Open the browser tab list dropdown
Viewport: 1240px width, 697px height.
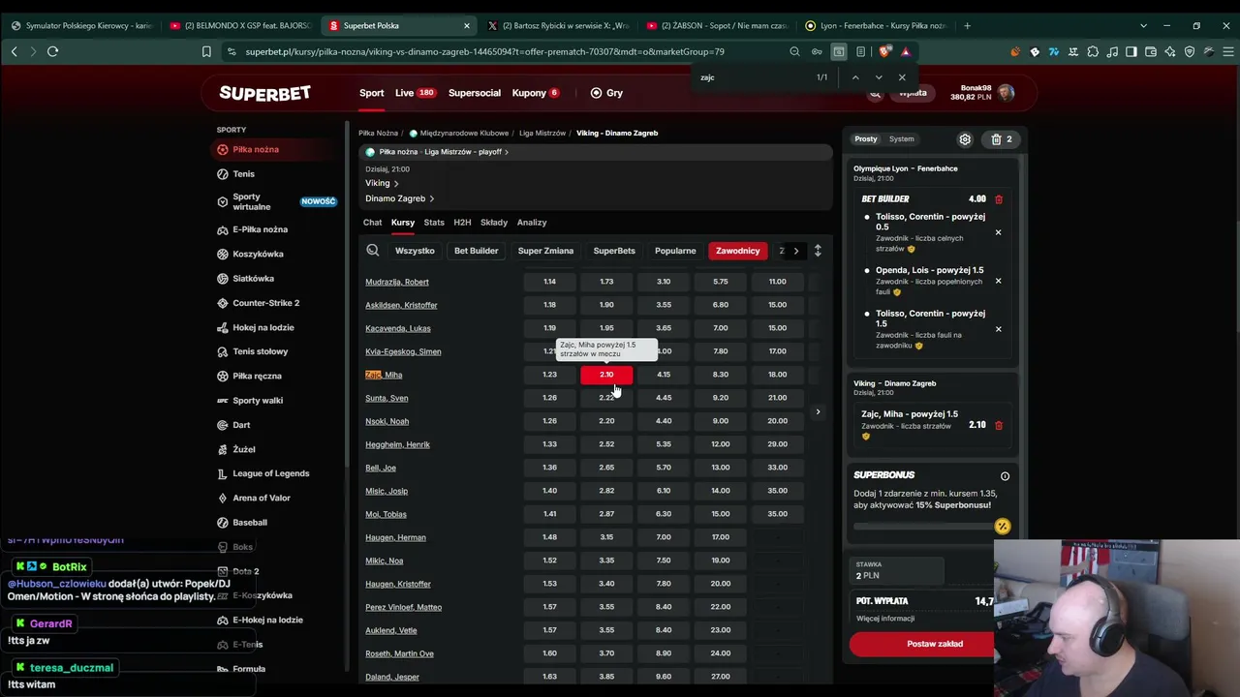1143,25
